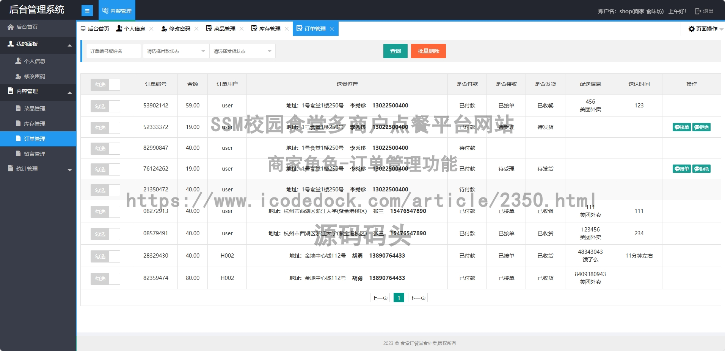Reject order 76124262 with 拒绝
Viewport: 725px width, 351px height.
pos(701,169)
